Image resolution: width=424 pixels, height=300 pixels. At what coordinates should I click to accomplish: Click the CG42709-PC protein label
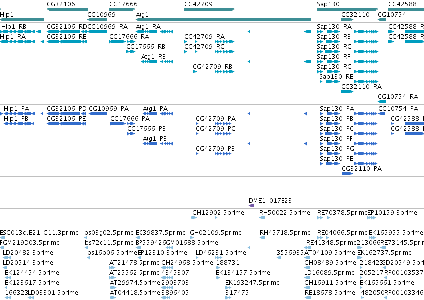click(x=216, y=129)
